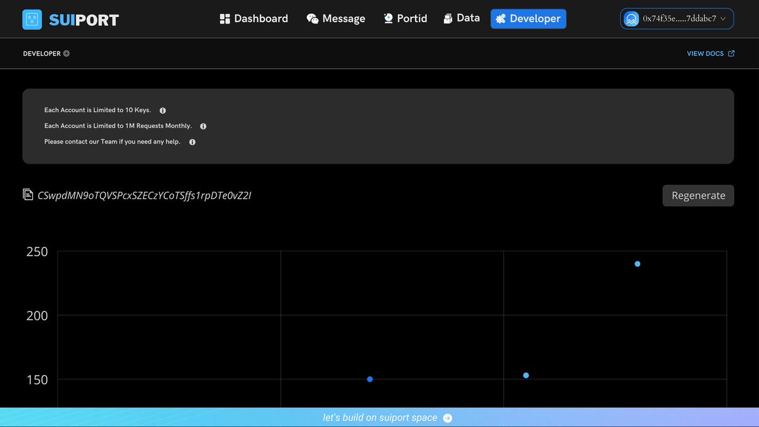Go to the Message tab
The height and width of the screenshot is (427, 759).
point(336,19)
